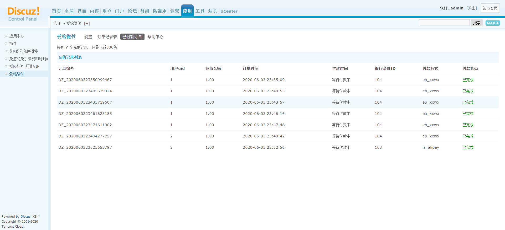Open the 订单记录表 tab
This screenshot has height=230, width=505.
tap(107, 37)
